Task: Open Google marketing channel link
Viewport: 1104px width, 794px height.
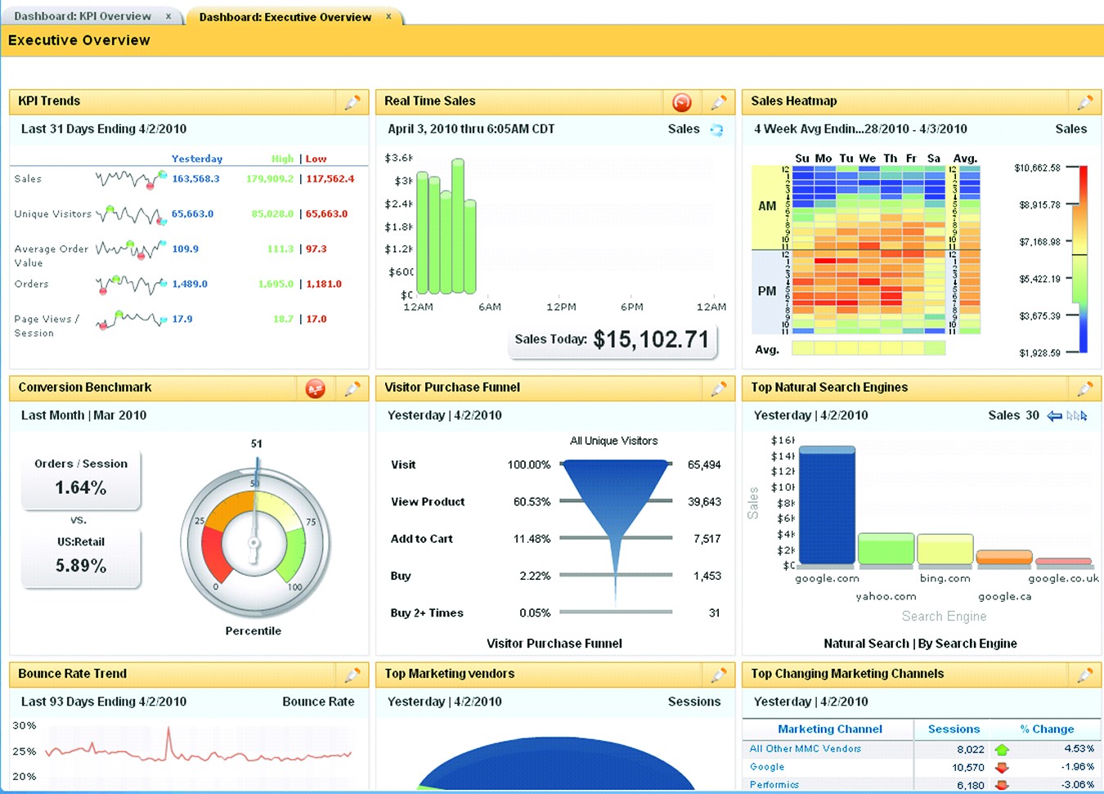Action: 767,767
